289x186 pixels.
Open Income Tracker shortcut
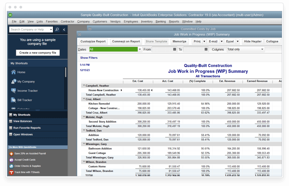click(24, 91)
